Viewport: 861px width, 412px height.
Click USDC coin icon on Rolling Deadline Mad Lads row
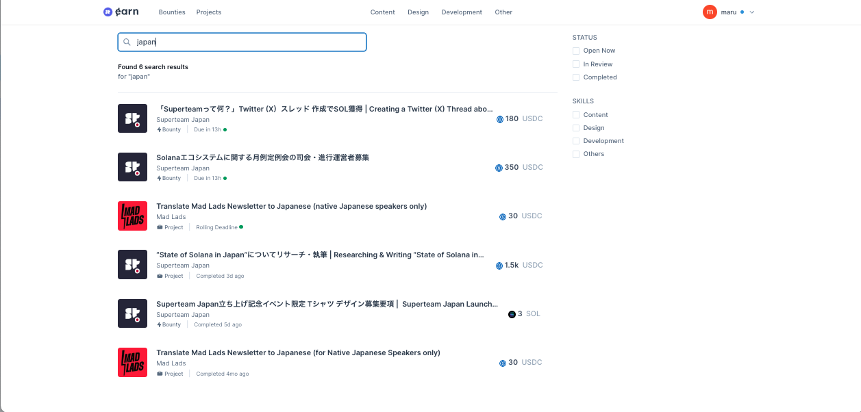(503, 216)
